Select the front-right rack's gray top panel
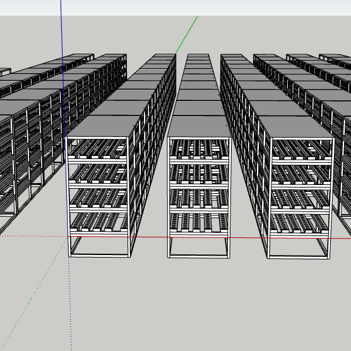The width and height of the screenshot is (351, 351). 296,127
